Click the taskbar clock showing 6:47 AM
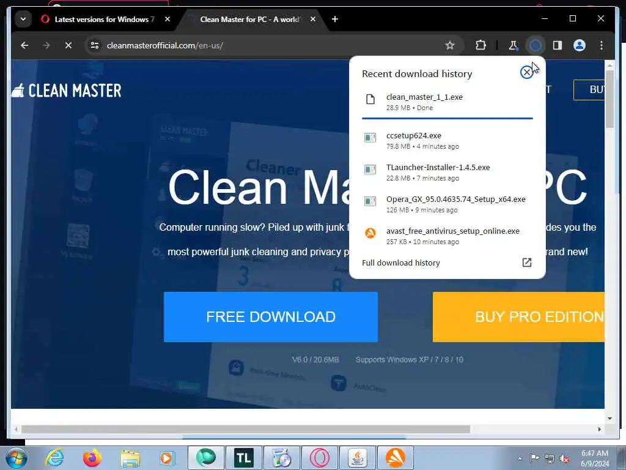The width and height of the screenshot is (626, 470). 595,458
